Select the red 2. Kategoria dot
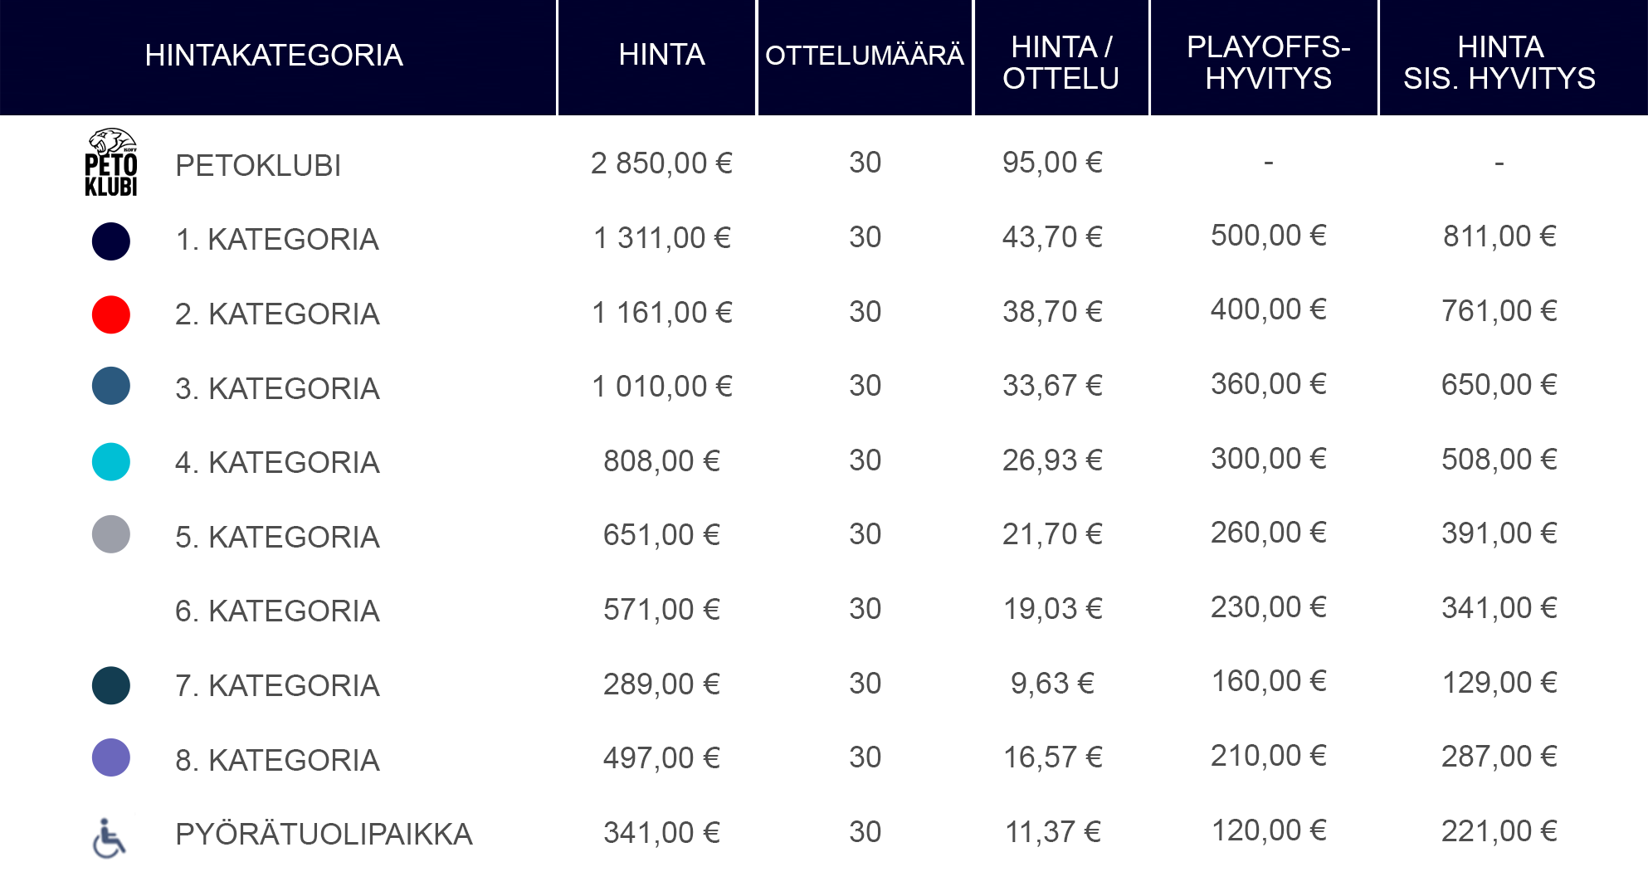The height and width of the screenshot is (896, 1648). [110, 315]
